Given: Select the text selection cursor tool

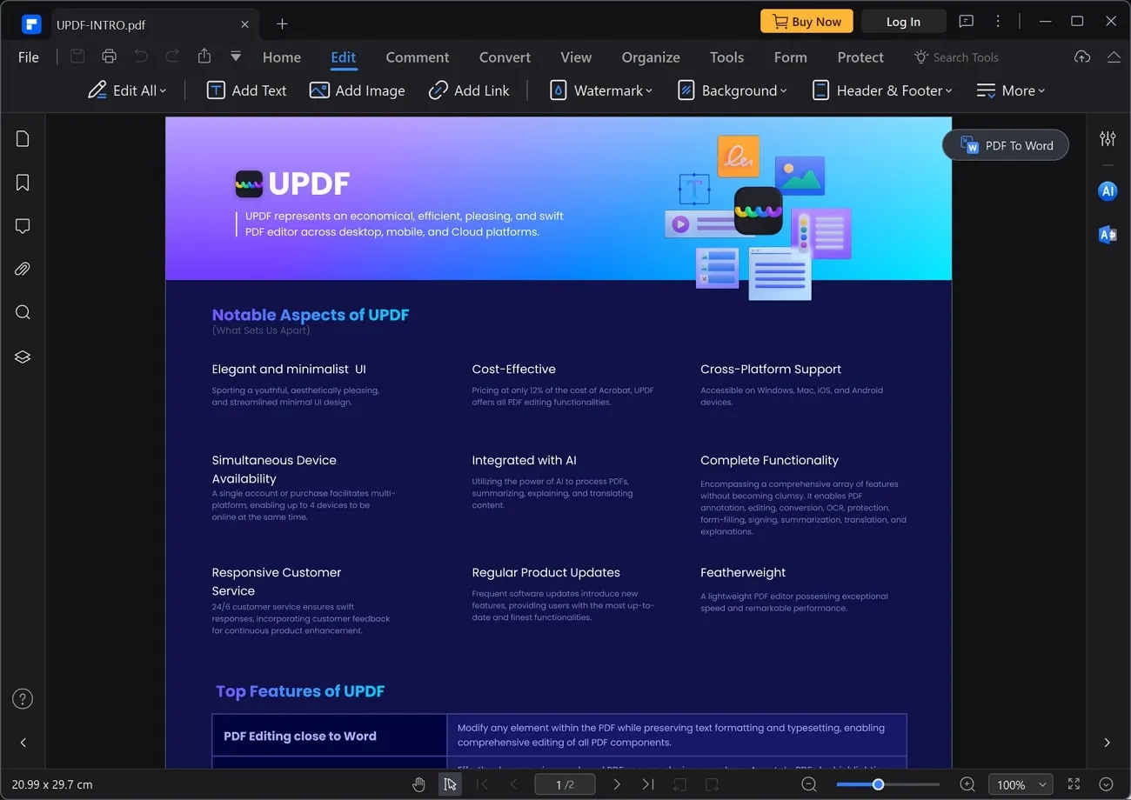Looking at the screenshot, I should 450,784.
